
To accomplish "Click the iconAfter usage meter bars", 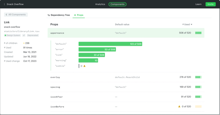I will pos(198,97).
